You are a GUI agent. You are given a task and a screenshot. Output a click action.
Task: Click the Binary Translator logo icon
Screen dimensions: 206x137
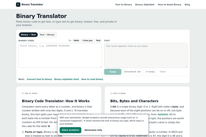coord(18,4)
